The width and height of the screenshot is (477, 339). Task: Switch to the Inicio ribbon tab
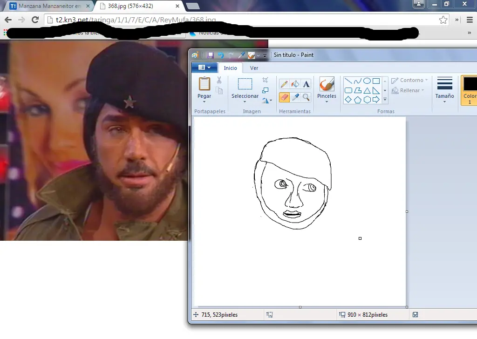(230, 68)
